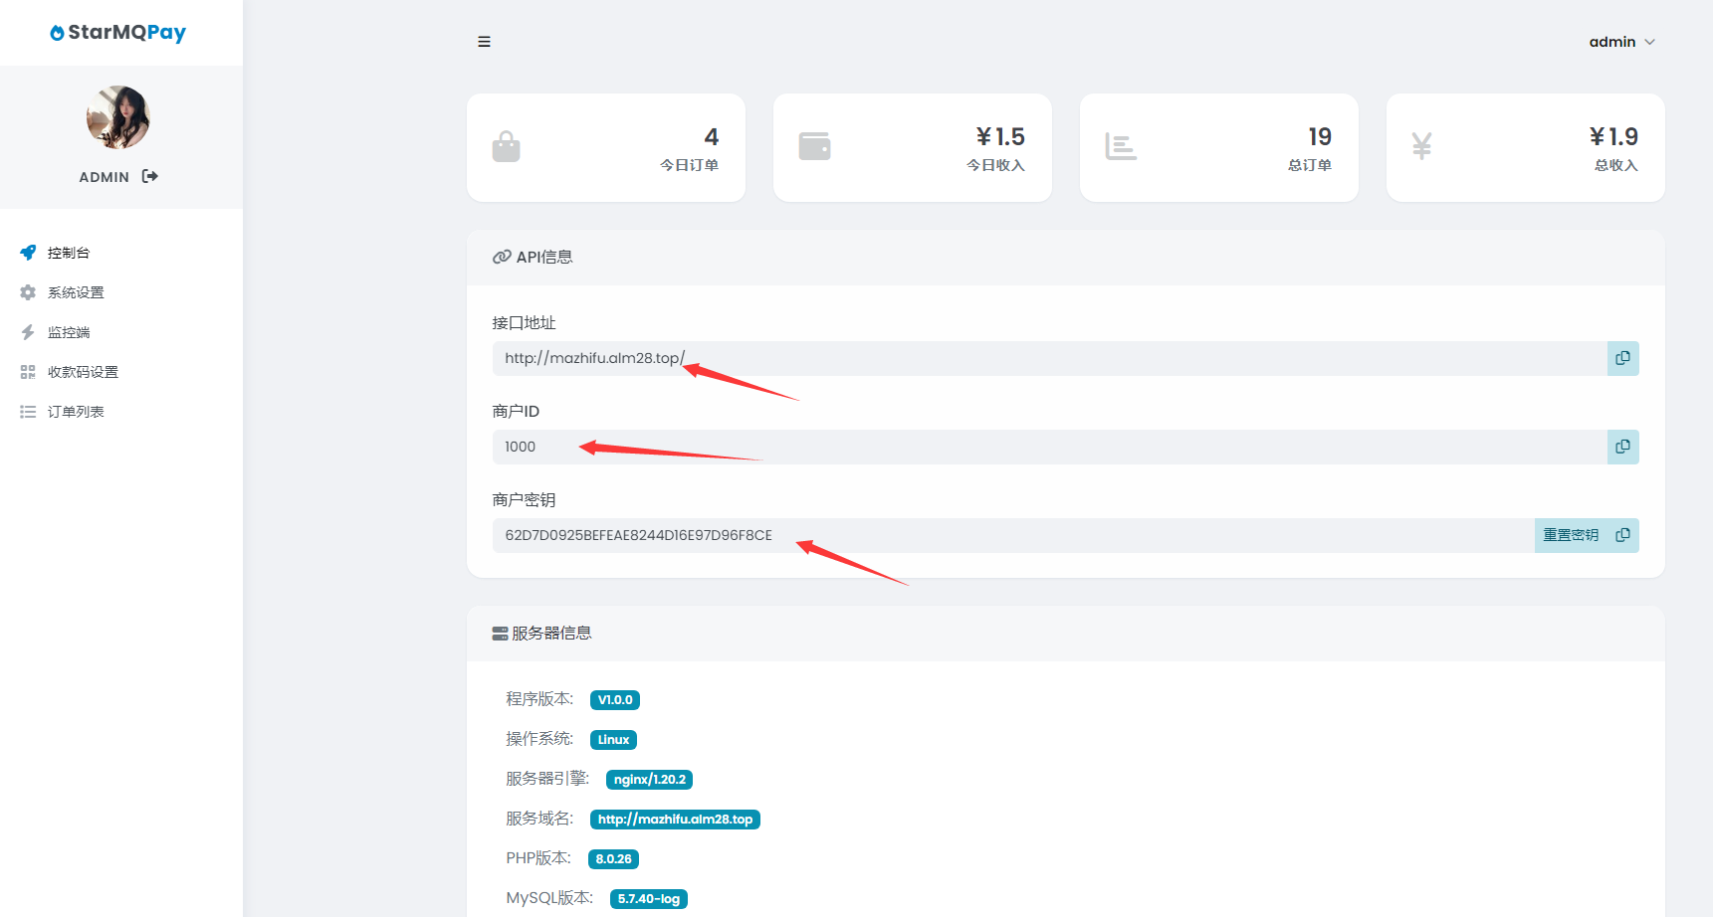Open 控制台 in the sidebar
The image size is (1713, 917).
(x=68, y=253)
